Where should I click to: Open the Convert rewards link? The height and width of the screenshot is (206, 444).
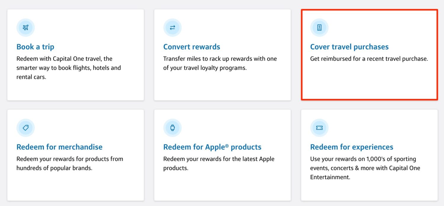point(192,47)
